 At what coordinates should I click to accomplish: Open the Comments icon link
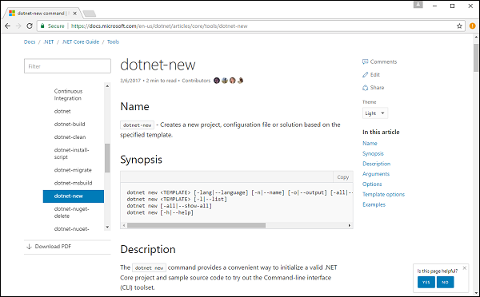pyautogui.click(x=365, y=61)
